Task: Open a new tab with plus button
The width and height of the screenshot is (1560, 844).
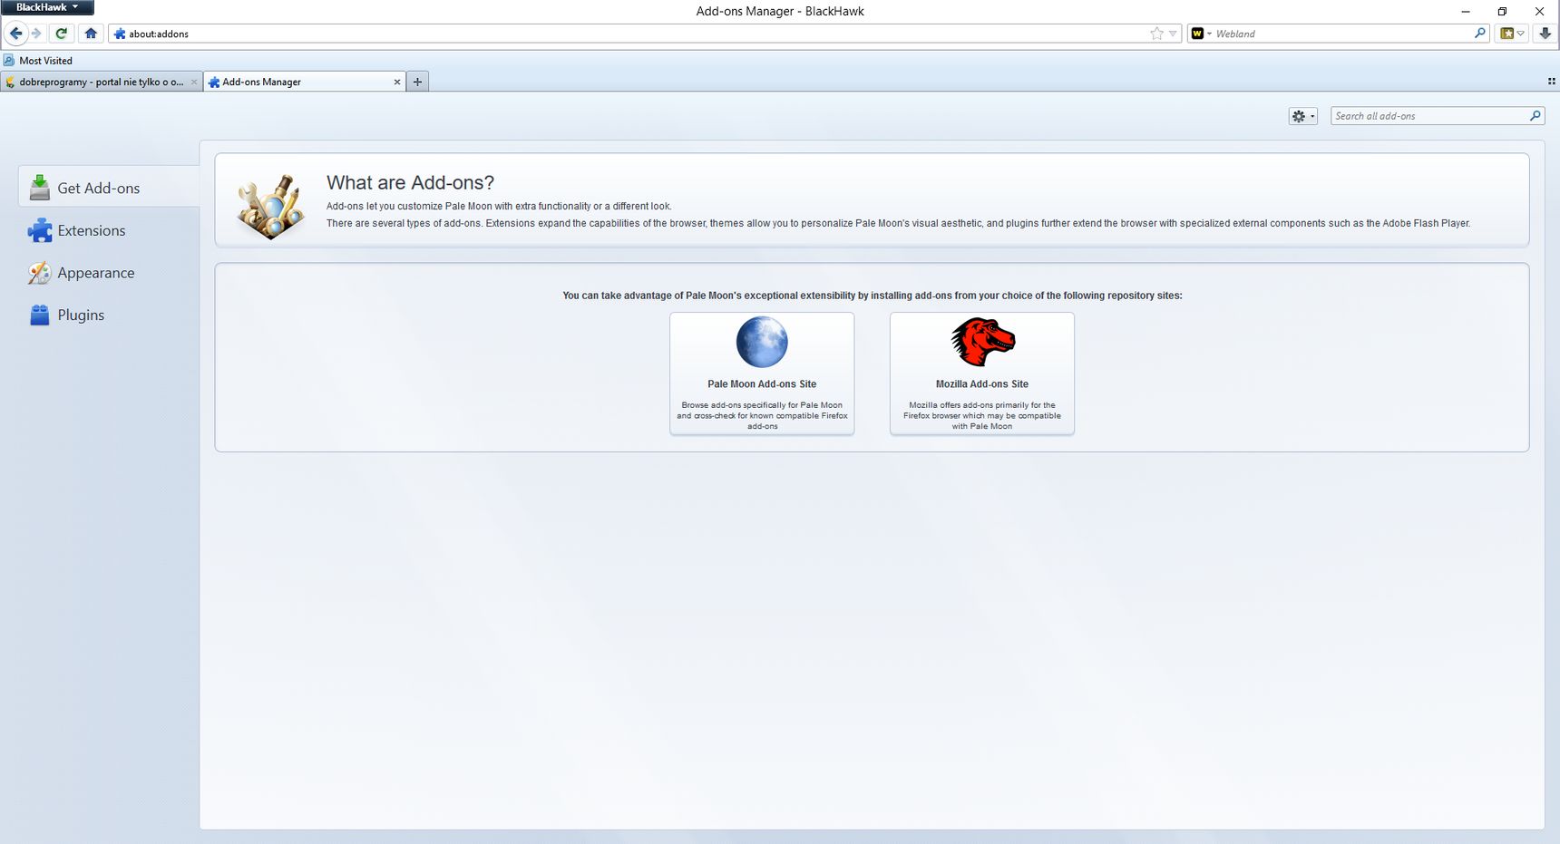Action: coord(417,82)
